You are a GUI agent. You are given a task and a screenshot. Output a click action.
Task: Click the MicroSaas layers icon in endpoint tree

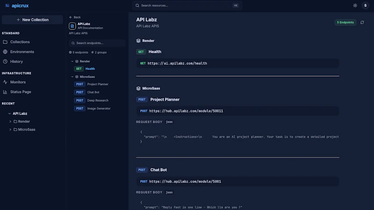(77, 77)
